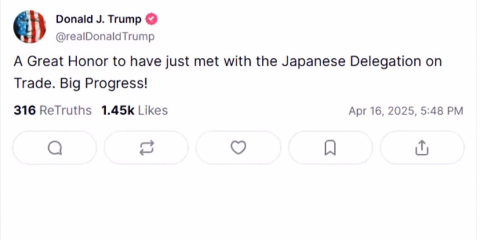The width and height of the screenshot is (480, 240).
Task: Click the word "Likes" beside 1.45k
Action: click(x=153, y=111)
